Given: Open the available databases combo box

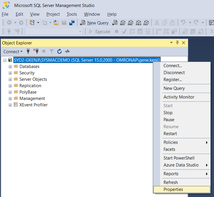Looking at the screenshot, I should point(54,31).
